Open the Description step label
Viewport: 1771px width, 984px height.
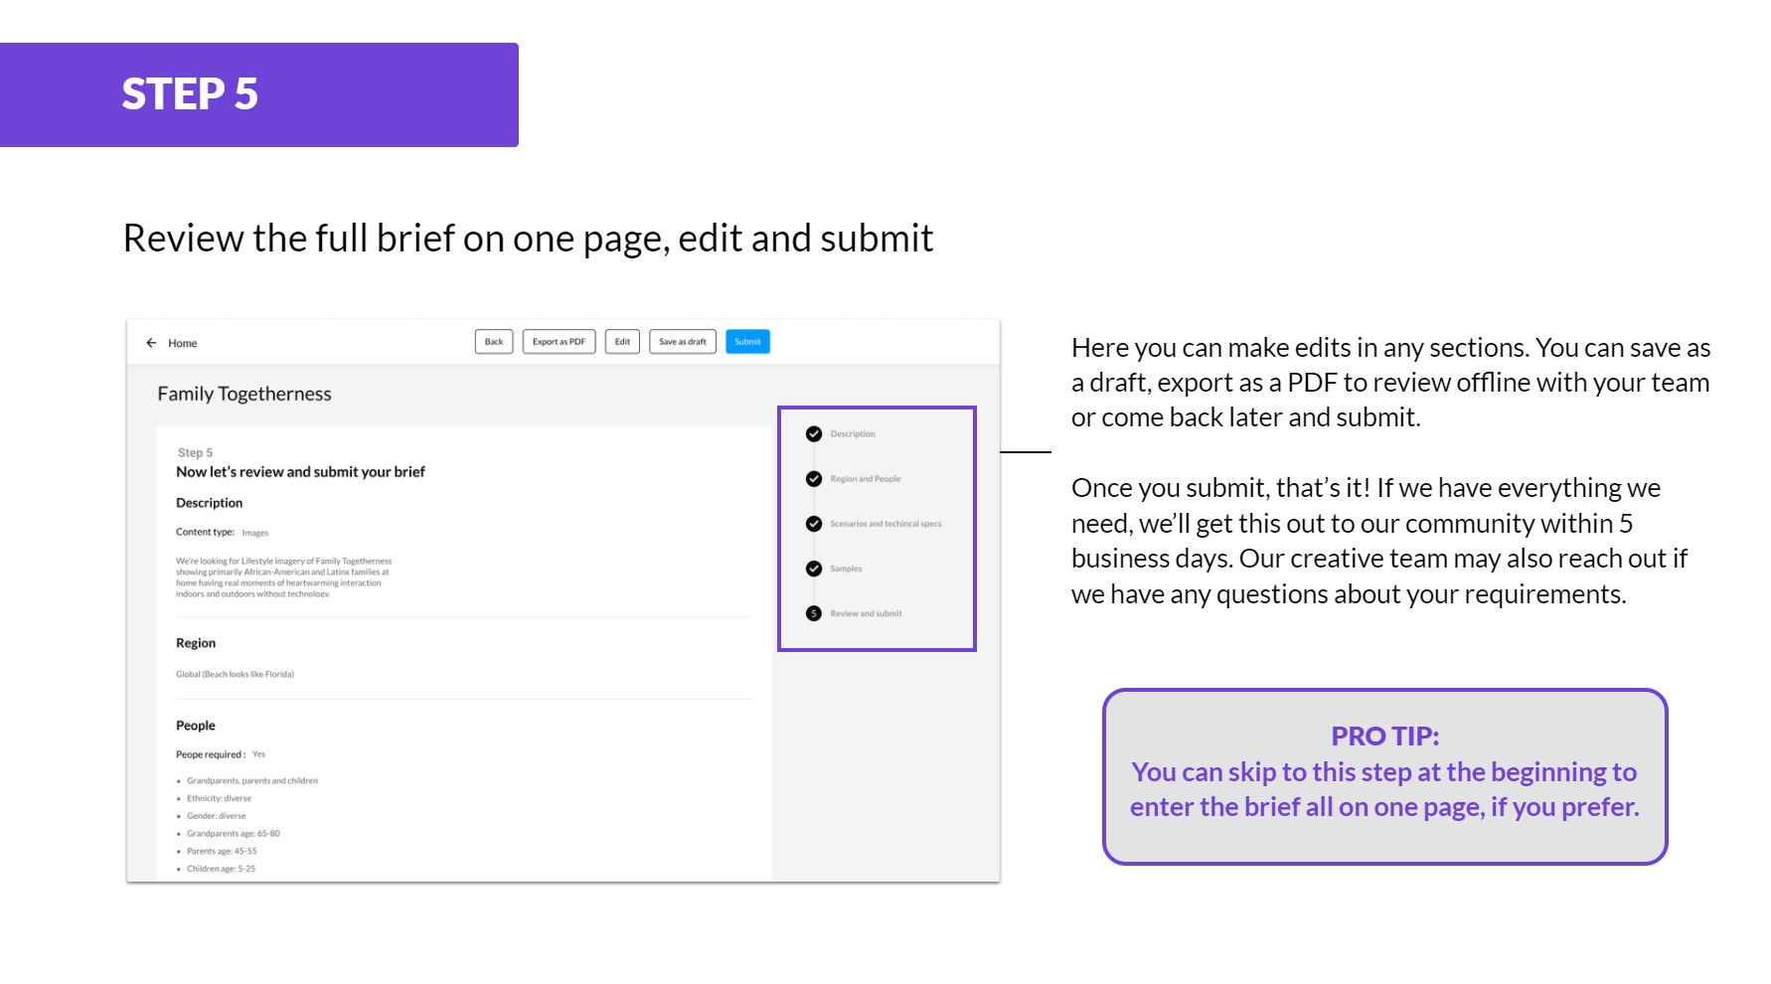coord(853,434)
